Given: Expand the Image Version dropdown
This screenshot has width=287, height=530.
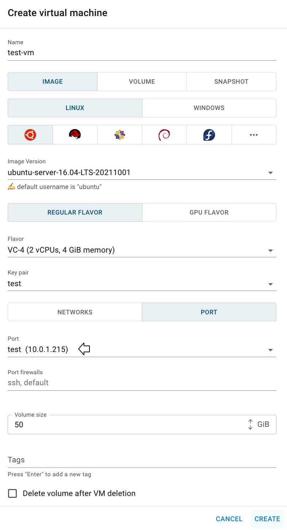Looking at the screenshot, I should tap(270, 173).
